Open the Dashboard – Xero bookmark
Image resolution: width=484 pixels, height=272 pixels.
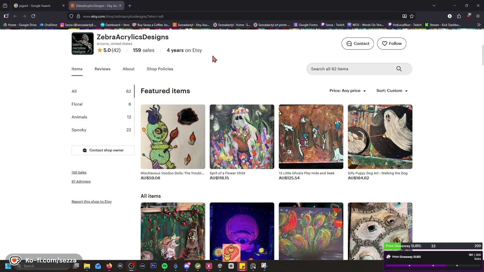(x=115, y=25)
